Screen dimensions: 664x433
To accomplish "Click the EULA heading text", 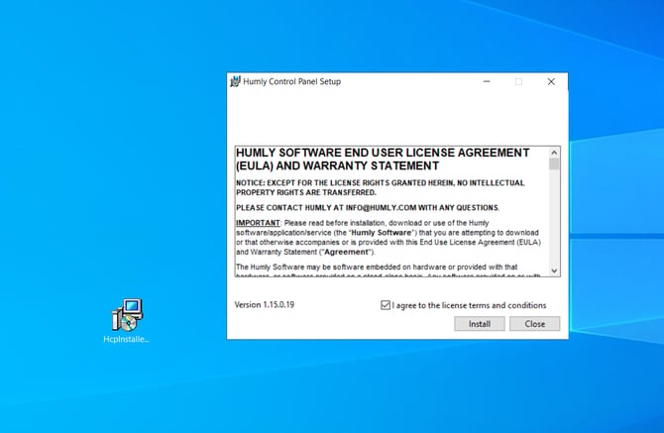I will [x=383, y=160].
